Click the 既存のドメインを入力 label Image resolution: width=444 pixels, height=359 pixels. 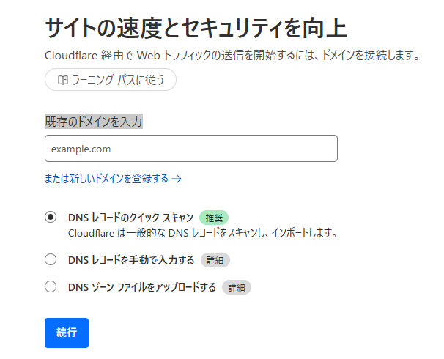coord(94,122)
